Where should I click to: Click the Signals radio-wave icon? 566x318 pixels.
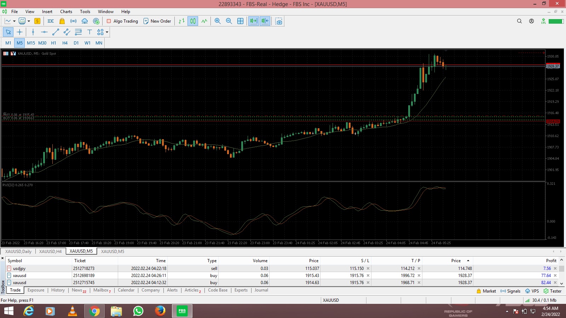click(x=73, y=21)
